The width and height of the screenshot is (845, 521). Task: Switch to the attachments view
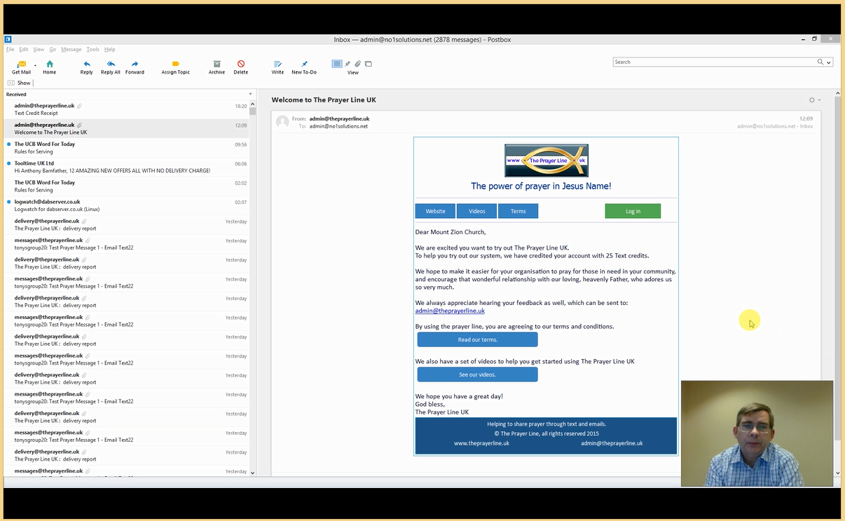click(357, 64)
